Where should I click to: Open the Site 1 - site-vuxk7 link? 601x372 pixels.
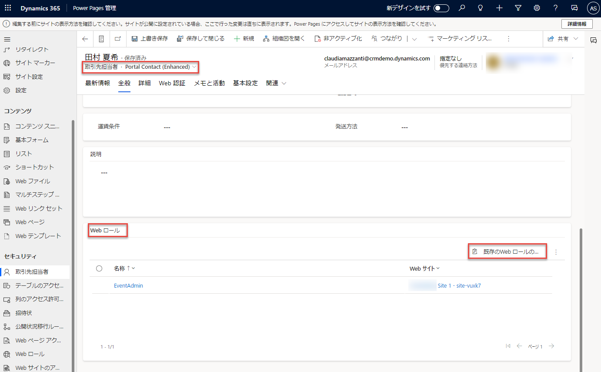pyautogui.click(x=459, y=286)
